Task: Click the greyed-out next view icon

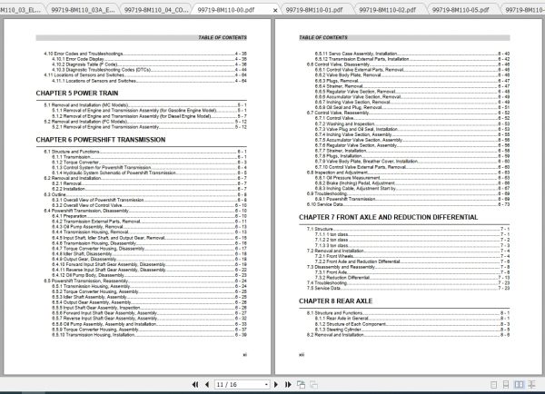Action: click(x=313, y=385)
